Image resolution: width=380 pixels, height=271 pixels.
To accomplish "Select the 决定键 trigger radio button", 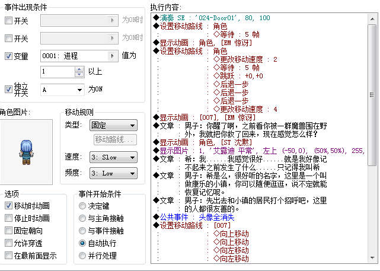I will coord(82,206).
